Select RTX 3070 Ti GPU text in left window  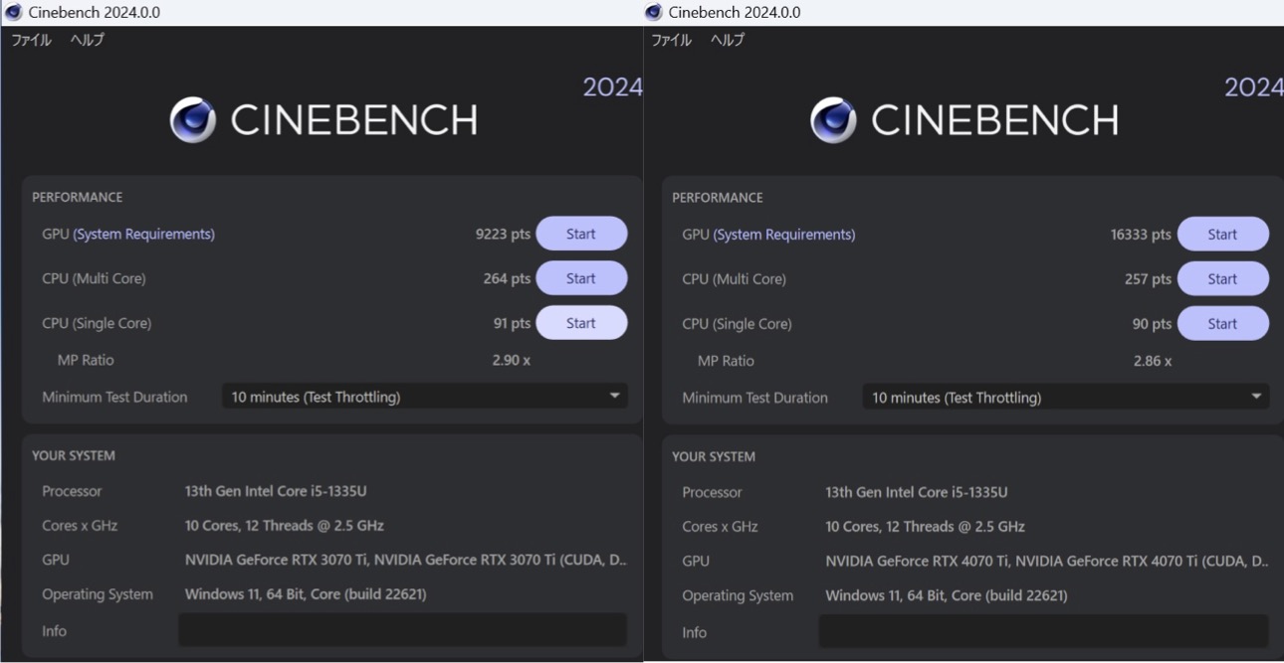(x=406, y=560)
